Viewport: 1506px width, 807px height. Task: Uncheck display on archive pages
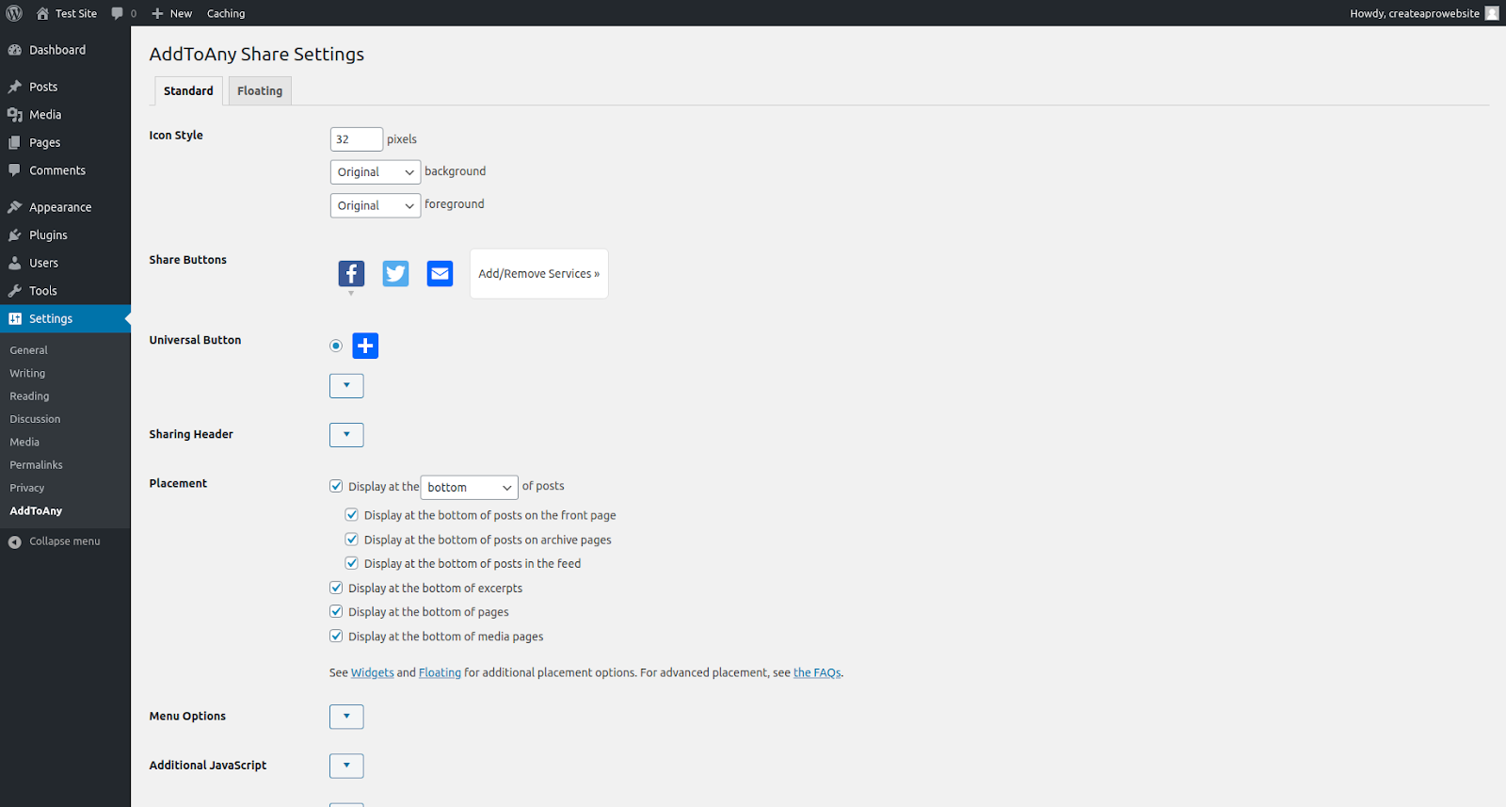[352, 540]
